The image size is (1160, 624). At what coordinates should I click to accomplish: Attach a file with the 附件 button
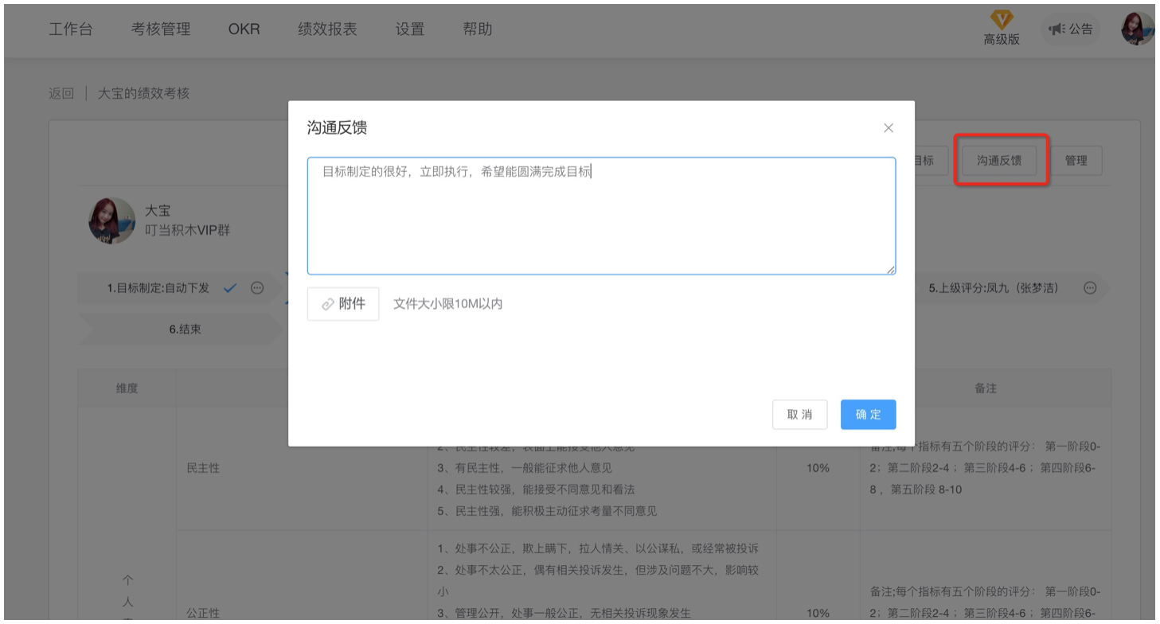343,304
